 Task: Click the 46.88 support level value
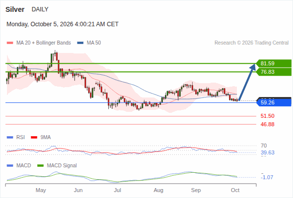(x=267, y=124)
